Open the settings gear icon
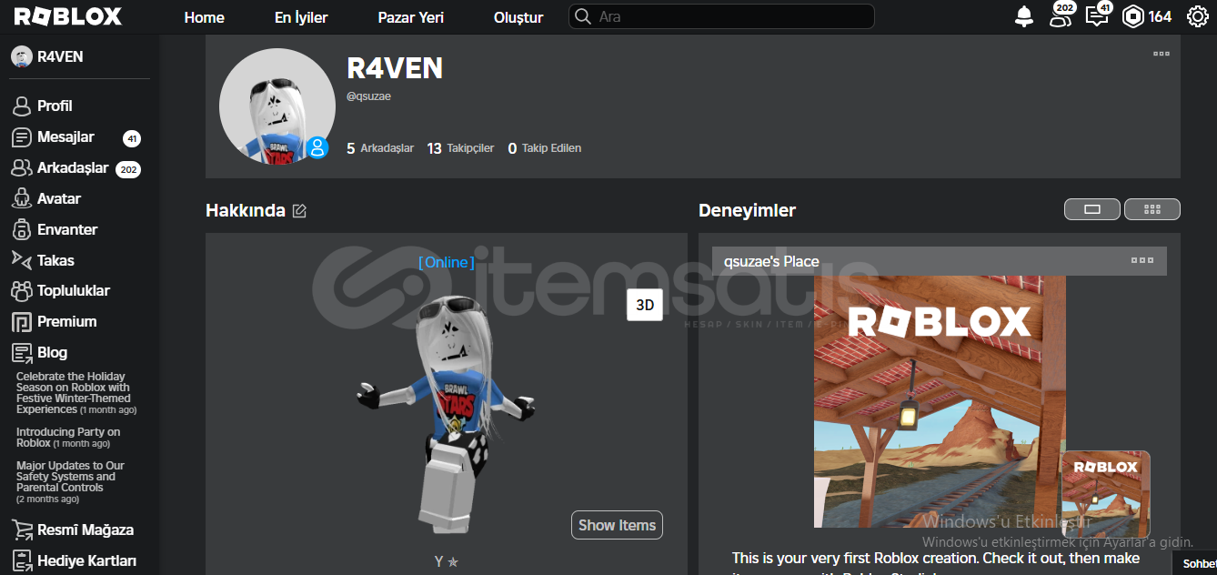Viewport: 1217px width, 575px height. pyautogui.click(x=1197, y=16)
